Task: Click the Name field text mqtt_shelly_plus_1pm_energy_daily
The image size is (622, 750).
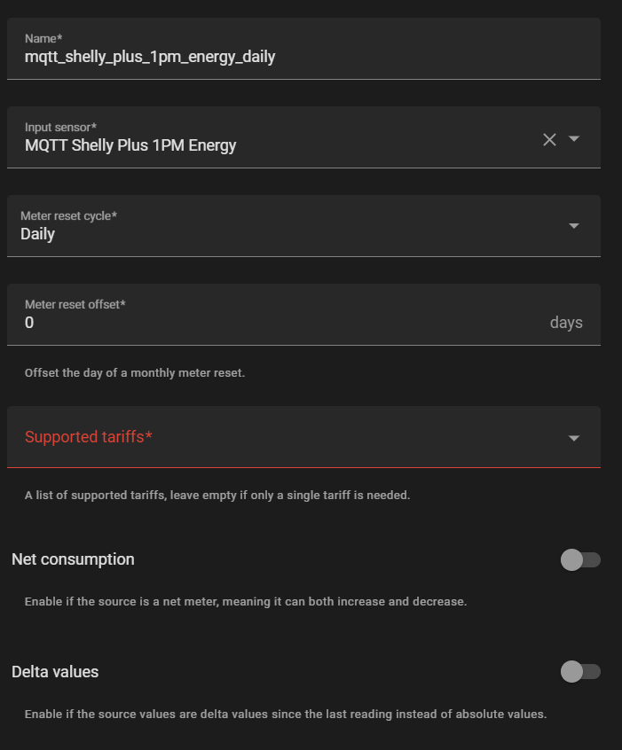Action: pos(150,57)
